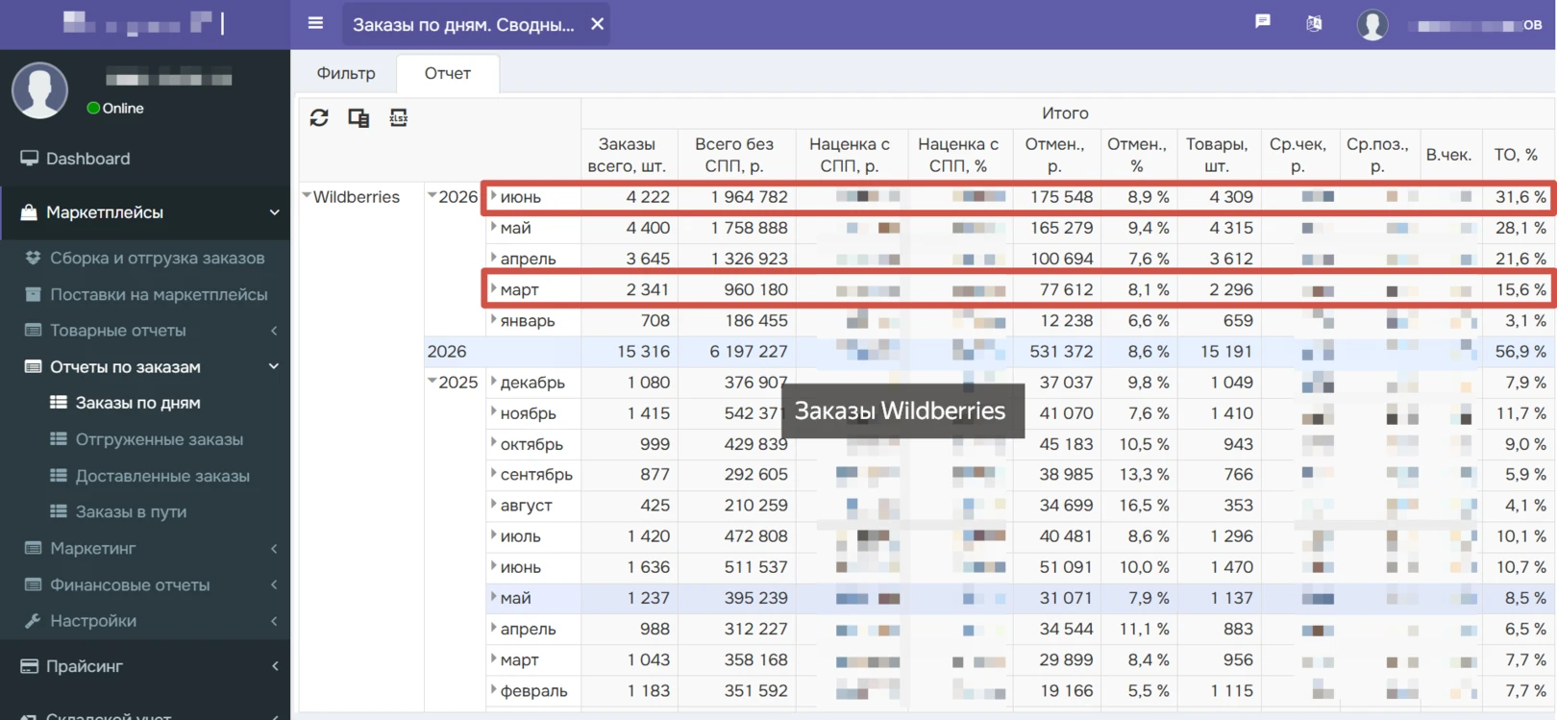
Task: Open the user avatar in top bar
Action: pos(1372,25)
